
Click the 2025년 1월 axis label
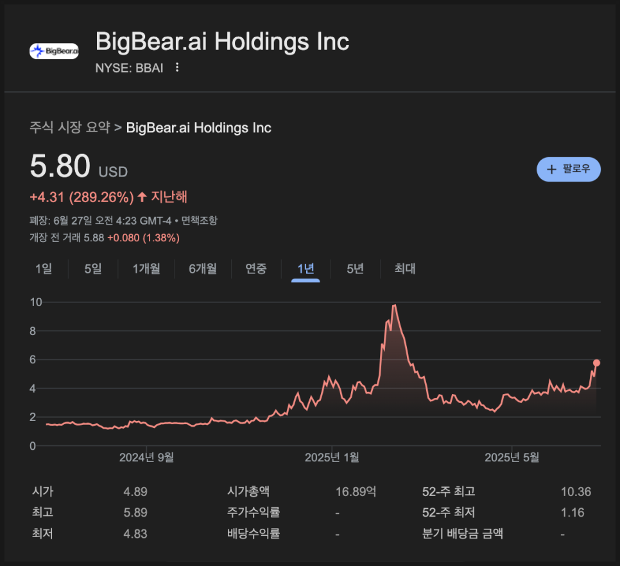(x=332, y=458)
